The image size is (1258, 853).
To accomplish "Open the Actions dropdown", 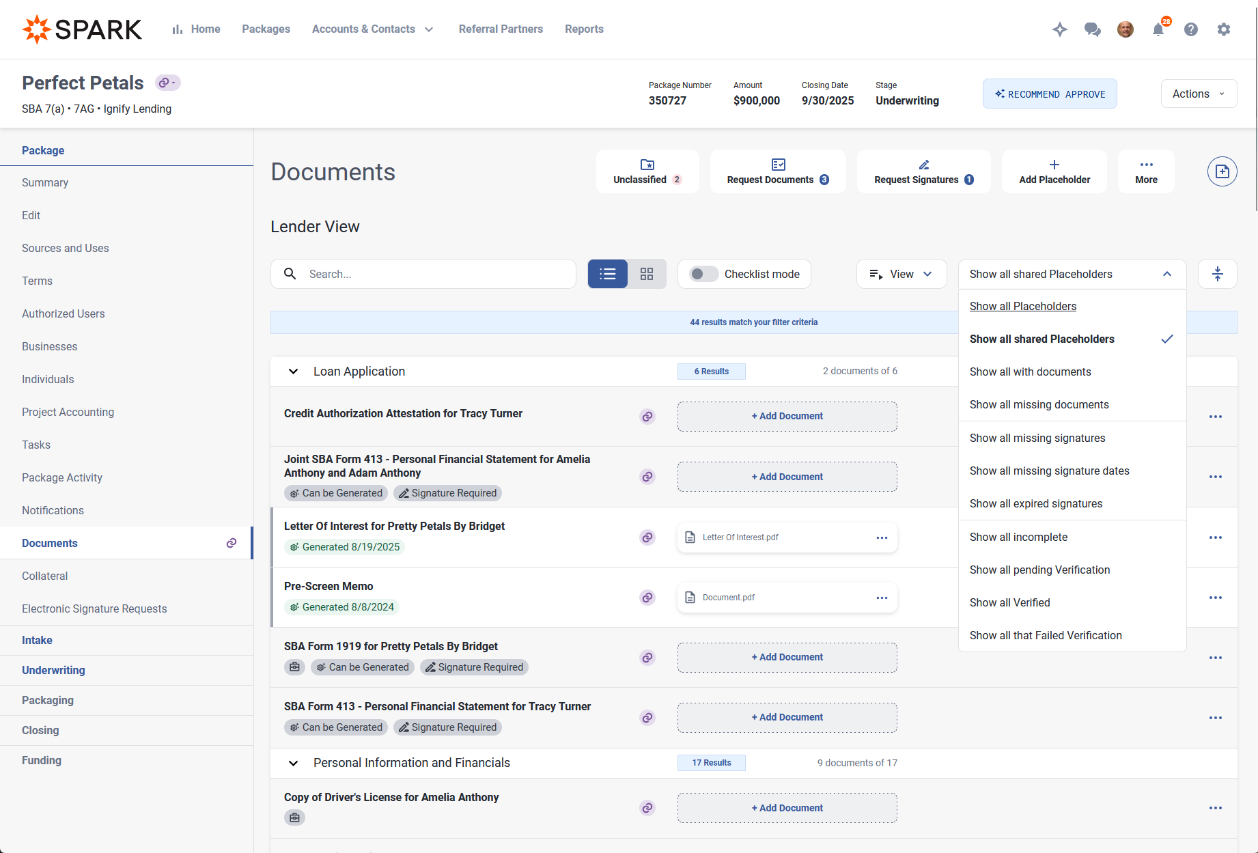I will 1199,94.
